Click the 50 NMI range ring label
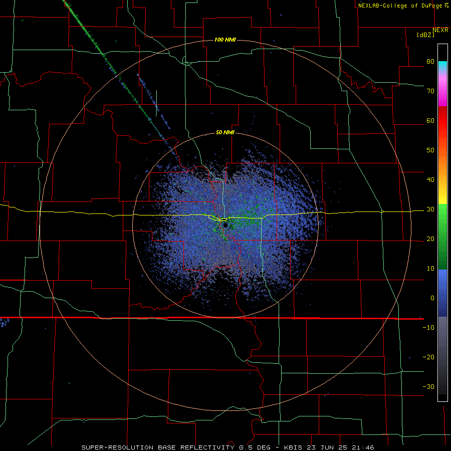This screenshot has width=451, height=451. coord(225,133)
